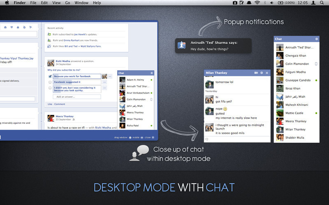Screen dimensions: 329x205
Task: Click the flag icon in Facebook toolbar
Action: pos(30,27)
